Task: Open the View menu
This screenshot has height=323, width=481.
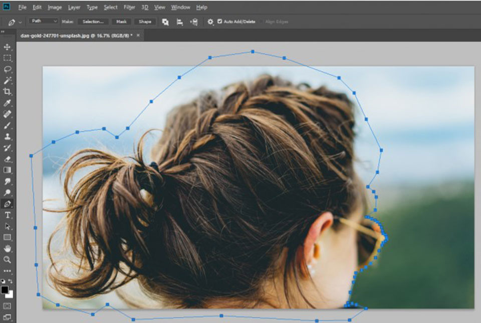Action: 159,7
